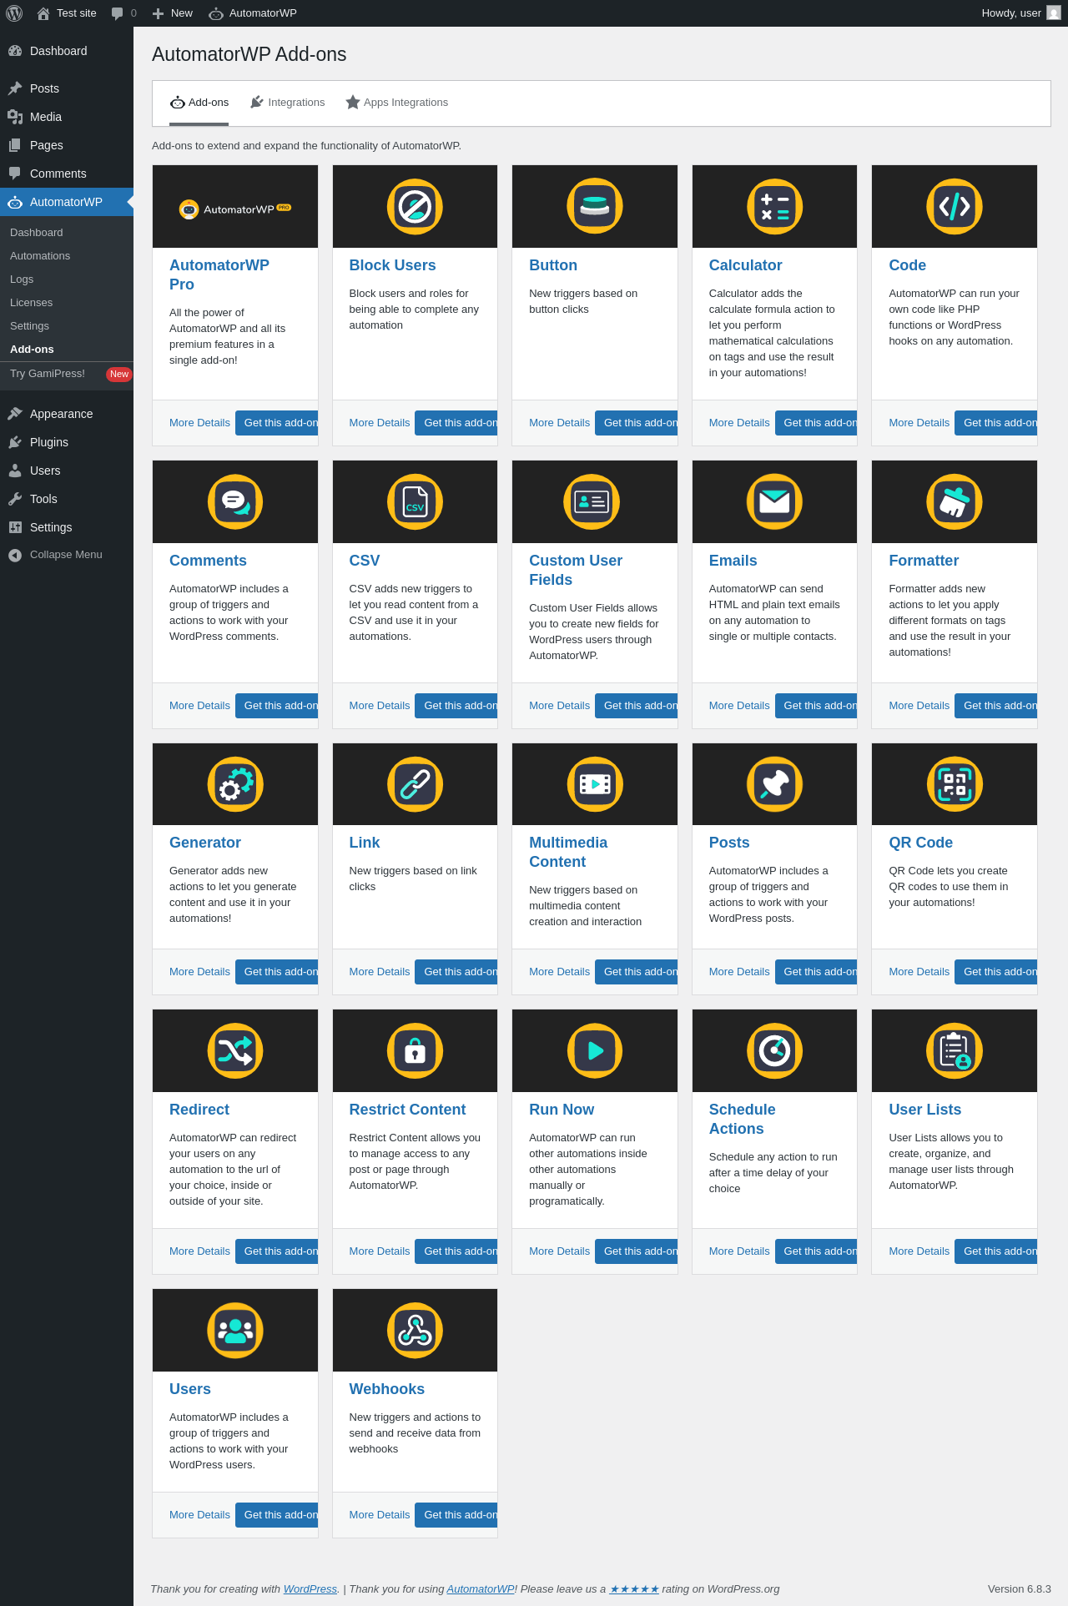Click Get this add-on for Calculator
Image resolution: width=1068 pixels, height=1606 pixels.
816,423
